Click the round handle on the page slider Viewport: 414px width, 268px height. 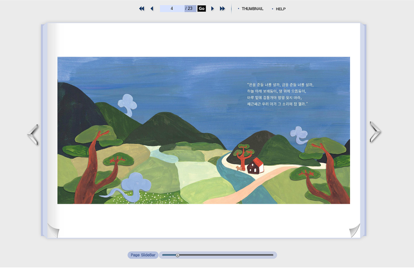[177, 255]
